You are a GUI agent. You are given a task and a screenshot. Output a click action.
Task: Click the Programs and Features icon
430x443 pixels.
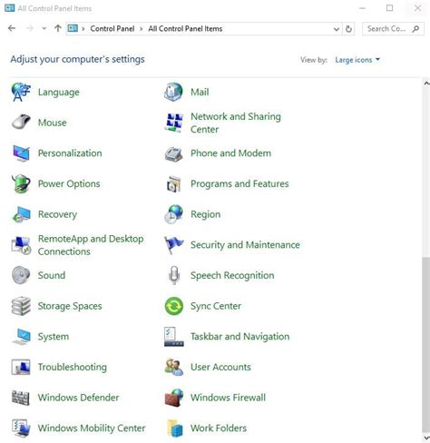click(x=173, y=183)
